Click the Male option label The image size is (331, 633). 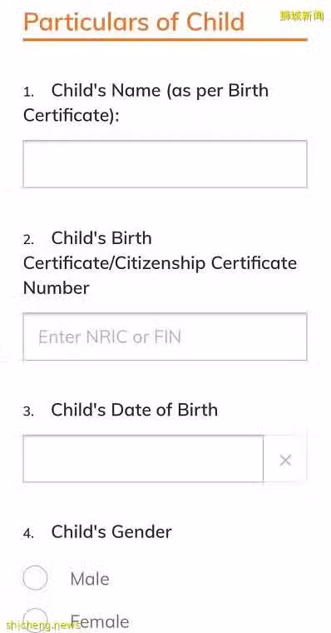pos(90,579)
